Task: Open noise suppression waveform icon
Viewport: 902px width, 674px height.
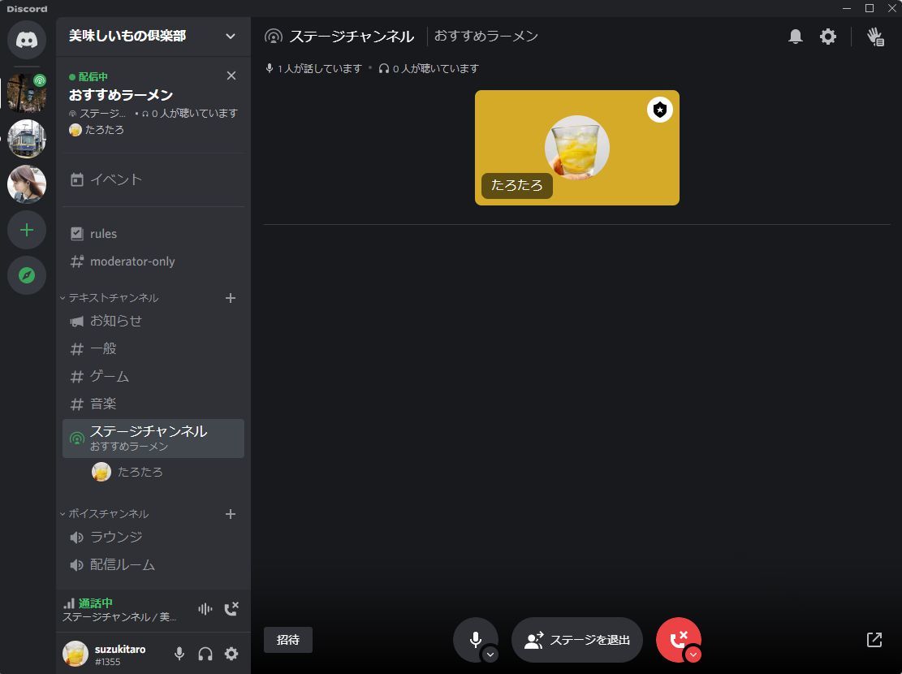Action: click(205, 609)
